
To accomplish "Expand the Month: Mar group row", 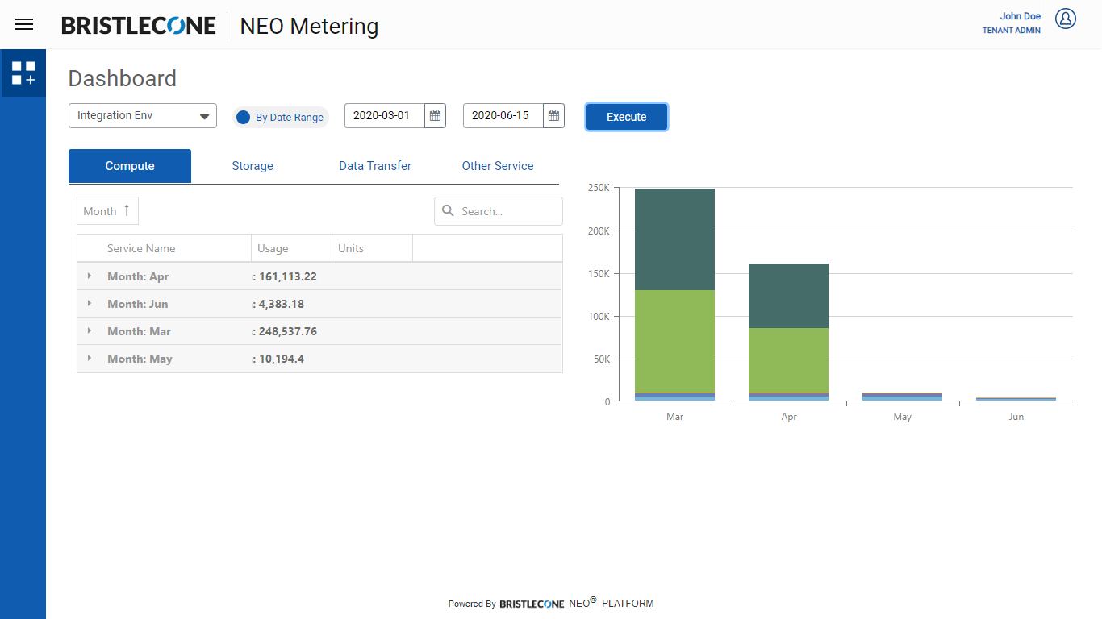I will 90,331.
